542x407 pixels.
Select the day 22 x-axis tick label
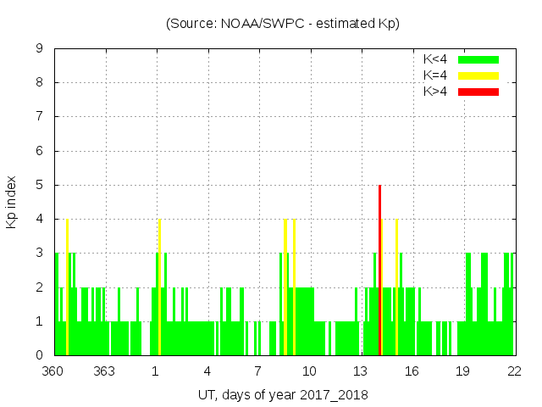tap(514, 371)
